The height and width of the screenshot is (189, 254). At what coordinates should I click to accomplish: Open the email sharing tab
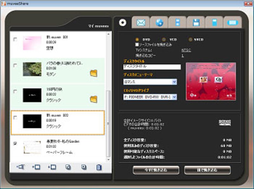pos(141,23)
